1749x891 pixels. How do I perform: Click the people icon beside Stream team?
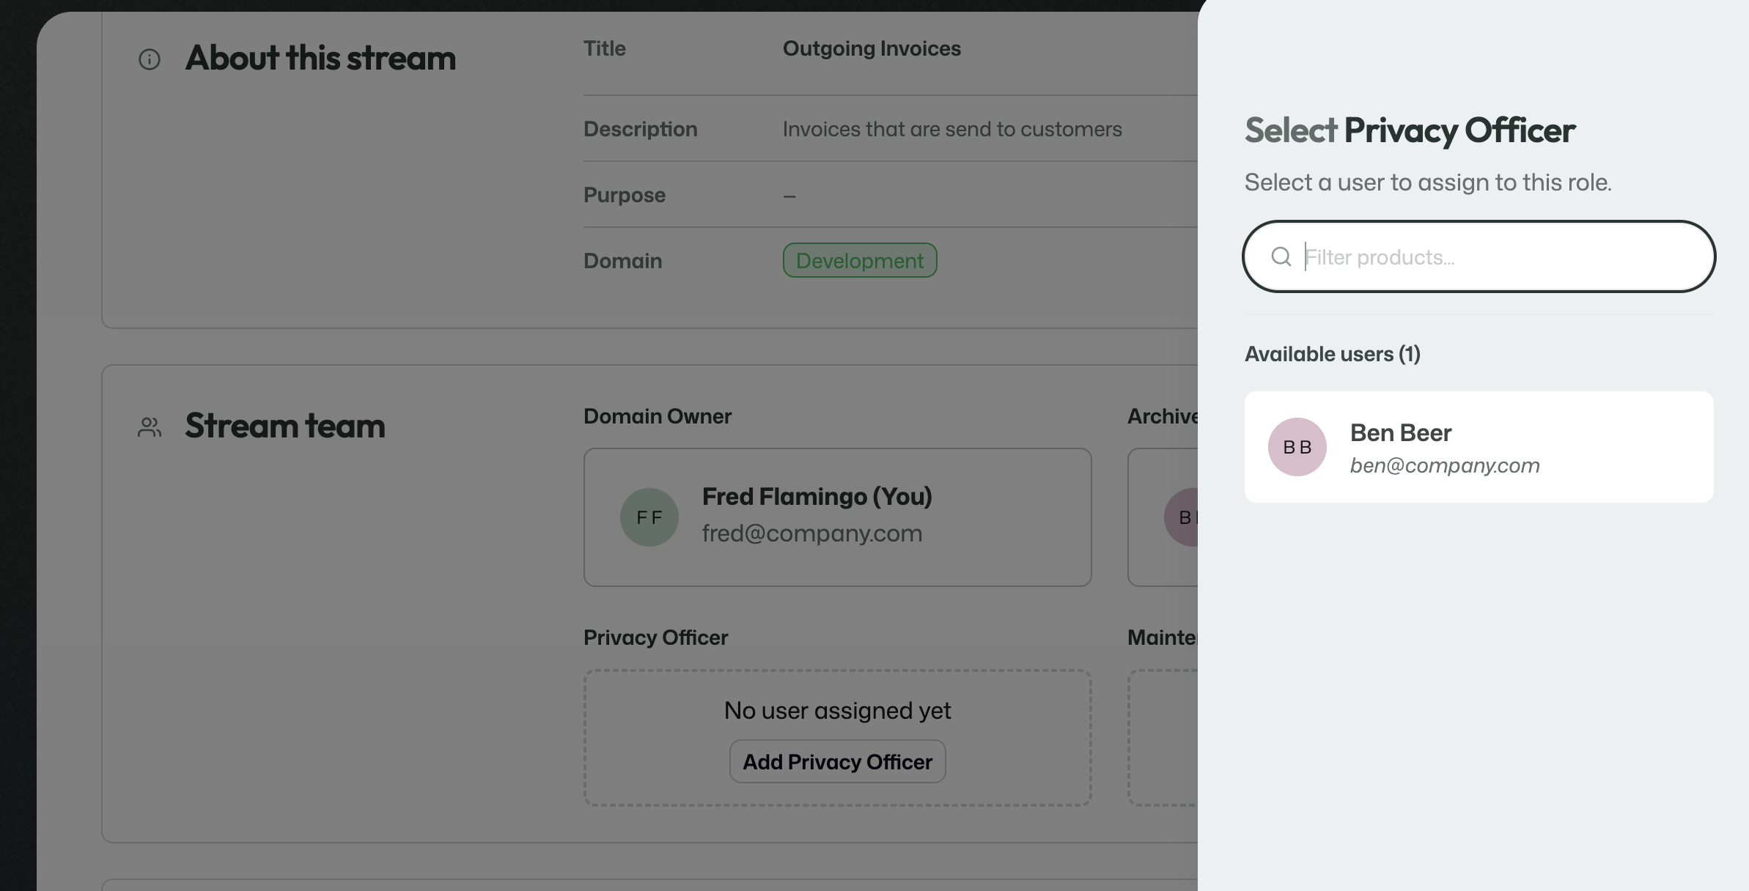point(150,427)
